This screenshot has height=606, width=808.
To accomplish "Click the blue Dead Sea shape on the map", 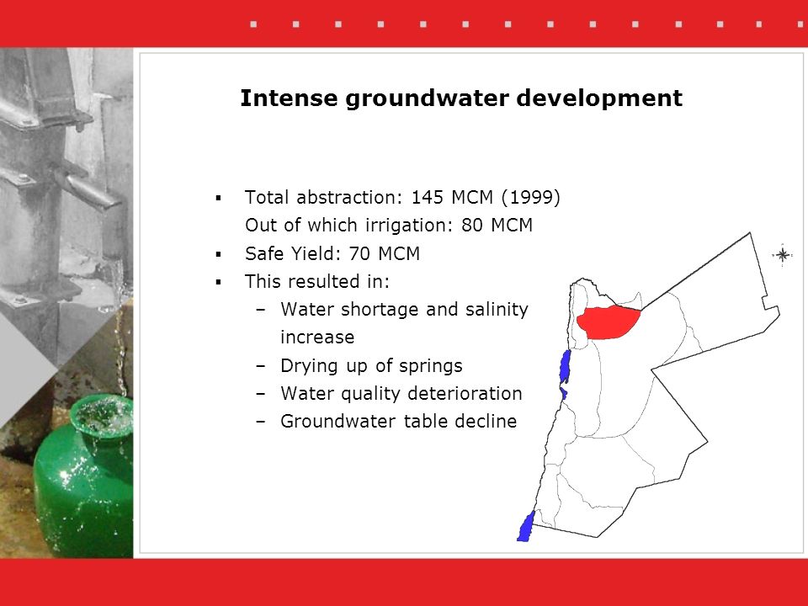I will [565, 367].
